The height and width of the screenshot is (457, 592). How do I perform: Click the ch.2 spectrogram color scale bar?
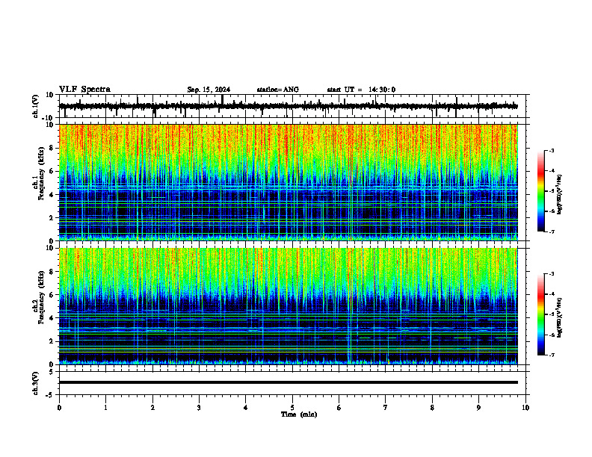pyautogui.click(x=540, y=314)
